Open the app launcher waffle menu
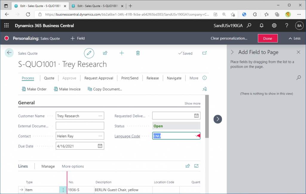This screenshot has width=306, height=194. click(x=7, y=25)
